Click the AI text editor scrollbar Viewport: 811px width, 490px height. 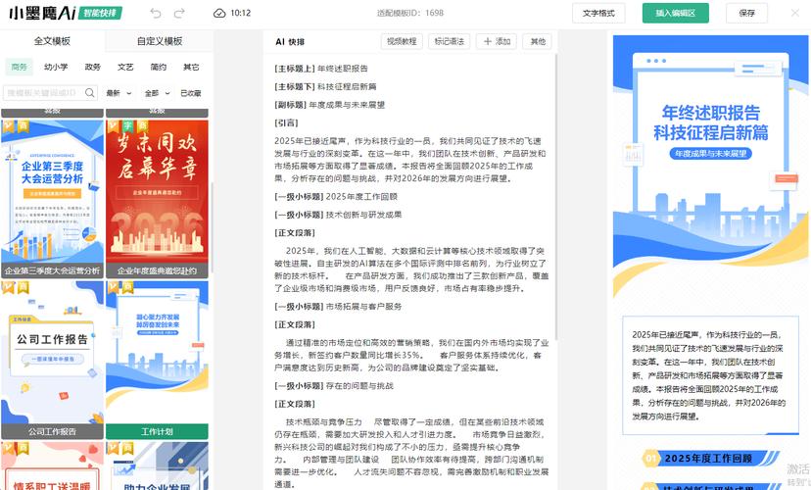click(556, 197)
